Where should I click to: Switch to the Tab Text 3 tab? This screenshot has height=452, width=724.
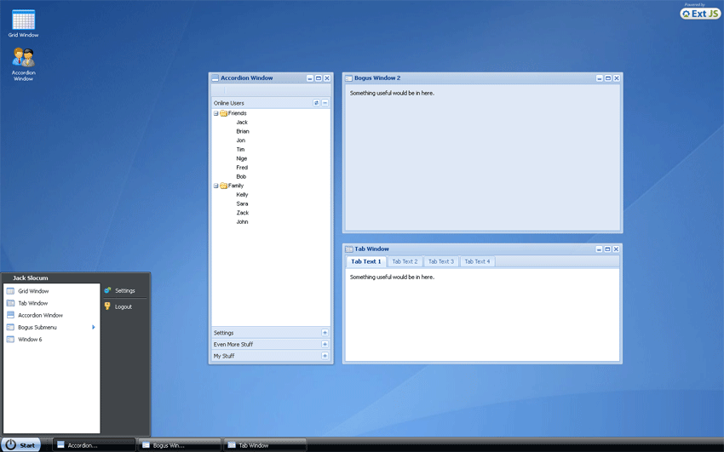click(x=441, y=261)
